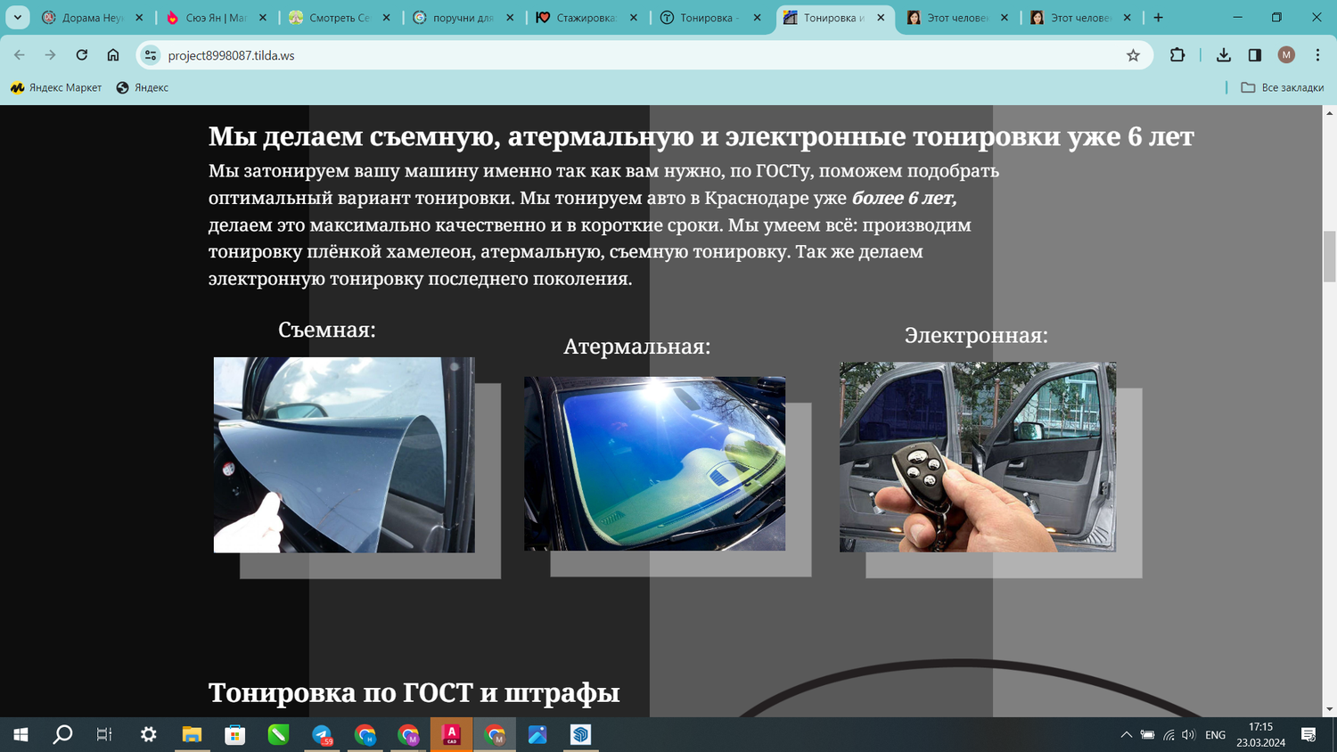Open the 'Все закладки' bookmarks folder
Image resolution: width=1337 pixels, height=752 pixels.
(1283, 87)
